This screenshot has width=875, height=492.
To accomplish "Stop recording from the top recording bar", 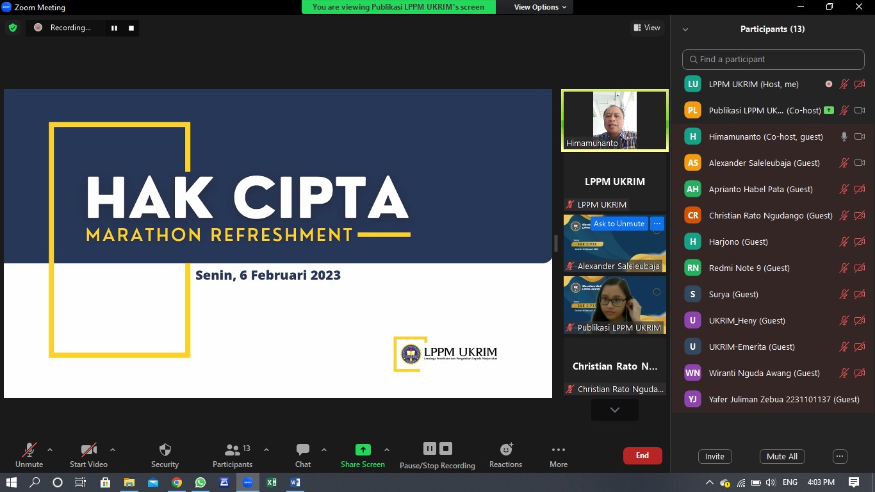I will click(x=131, y=28).
